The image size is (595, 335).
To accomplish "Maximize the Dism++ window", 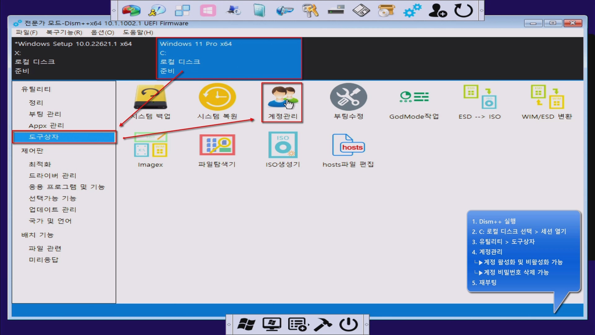I will pos(553,23).
